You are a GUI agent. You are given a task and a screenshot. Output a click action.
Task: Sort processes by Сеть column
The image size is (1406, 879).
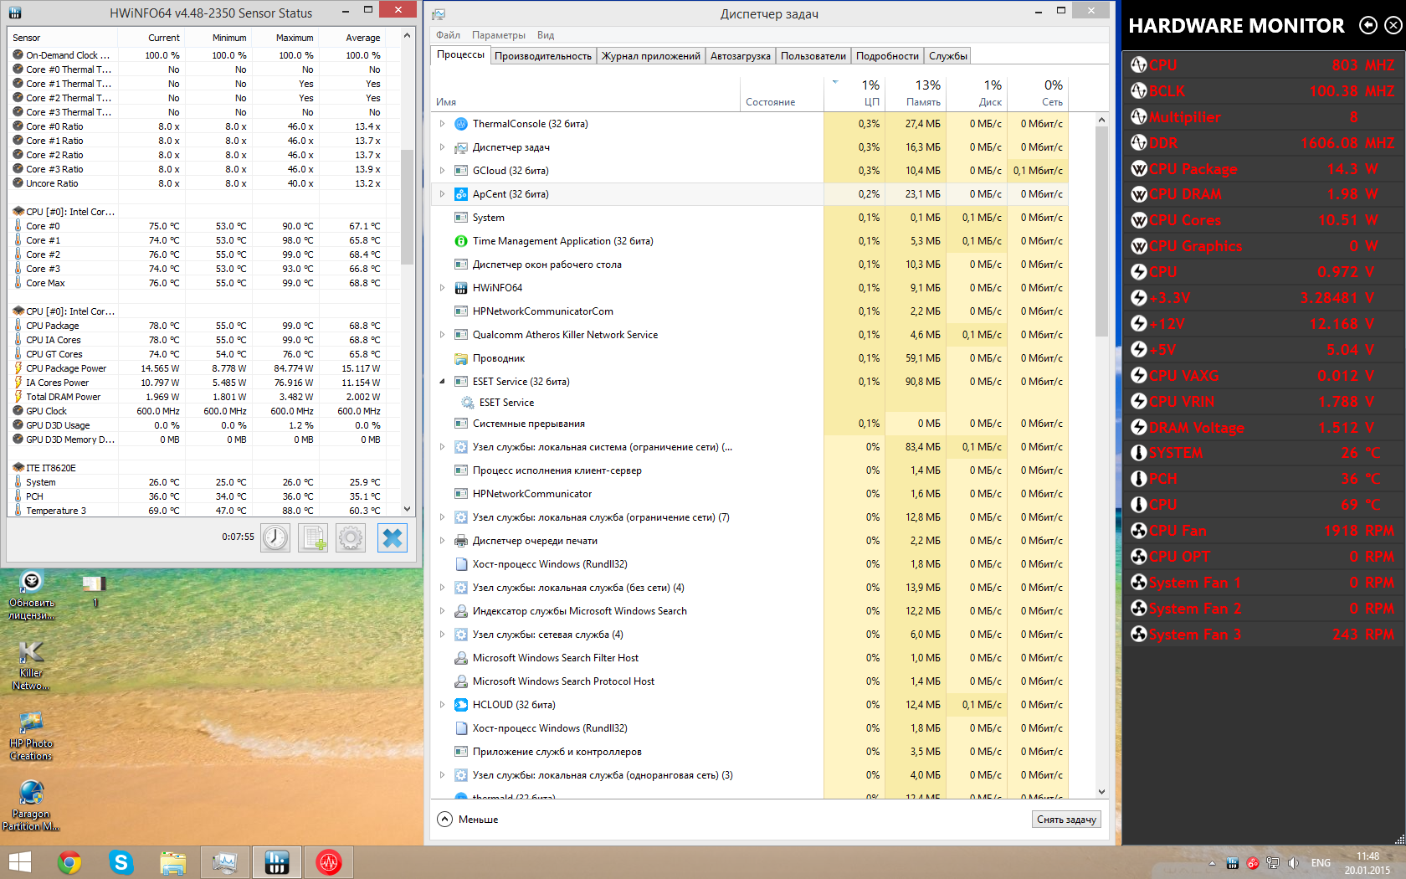coord(1038,93)
